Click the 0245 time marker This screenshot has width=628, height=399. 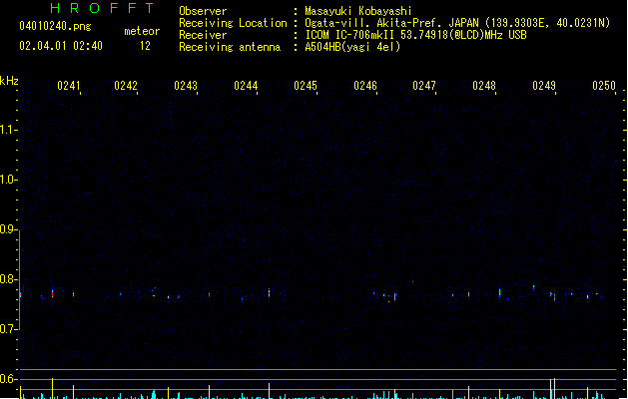click(x=306, y=86)
